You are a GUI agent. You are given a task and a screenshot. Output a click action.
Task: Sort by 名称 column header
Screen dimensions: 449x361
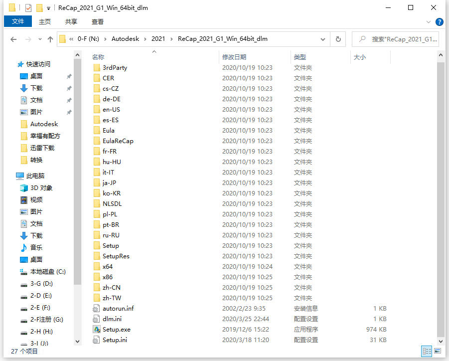(x=98, y=57)
